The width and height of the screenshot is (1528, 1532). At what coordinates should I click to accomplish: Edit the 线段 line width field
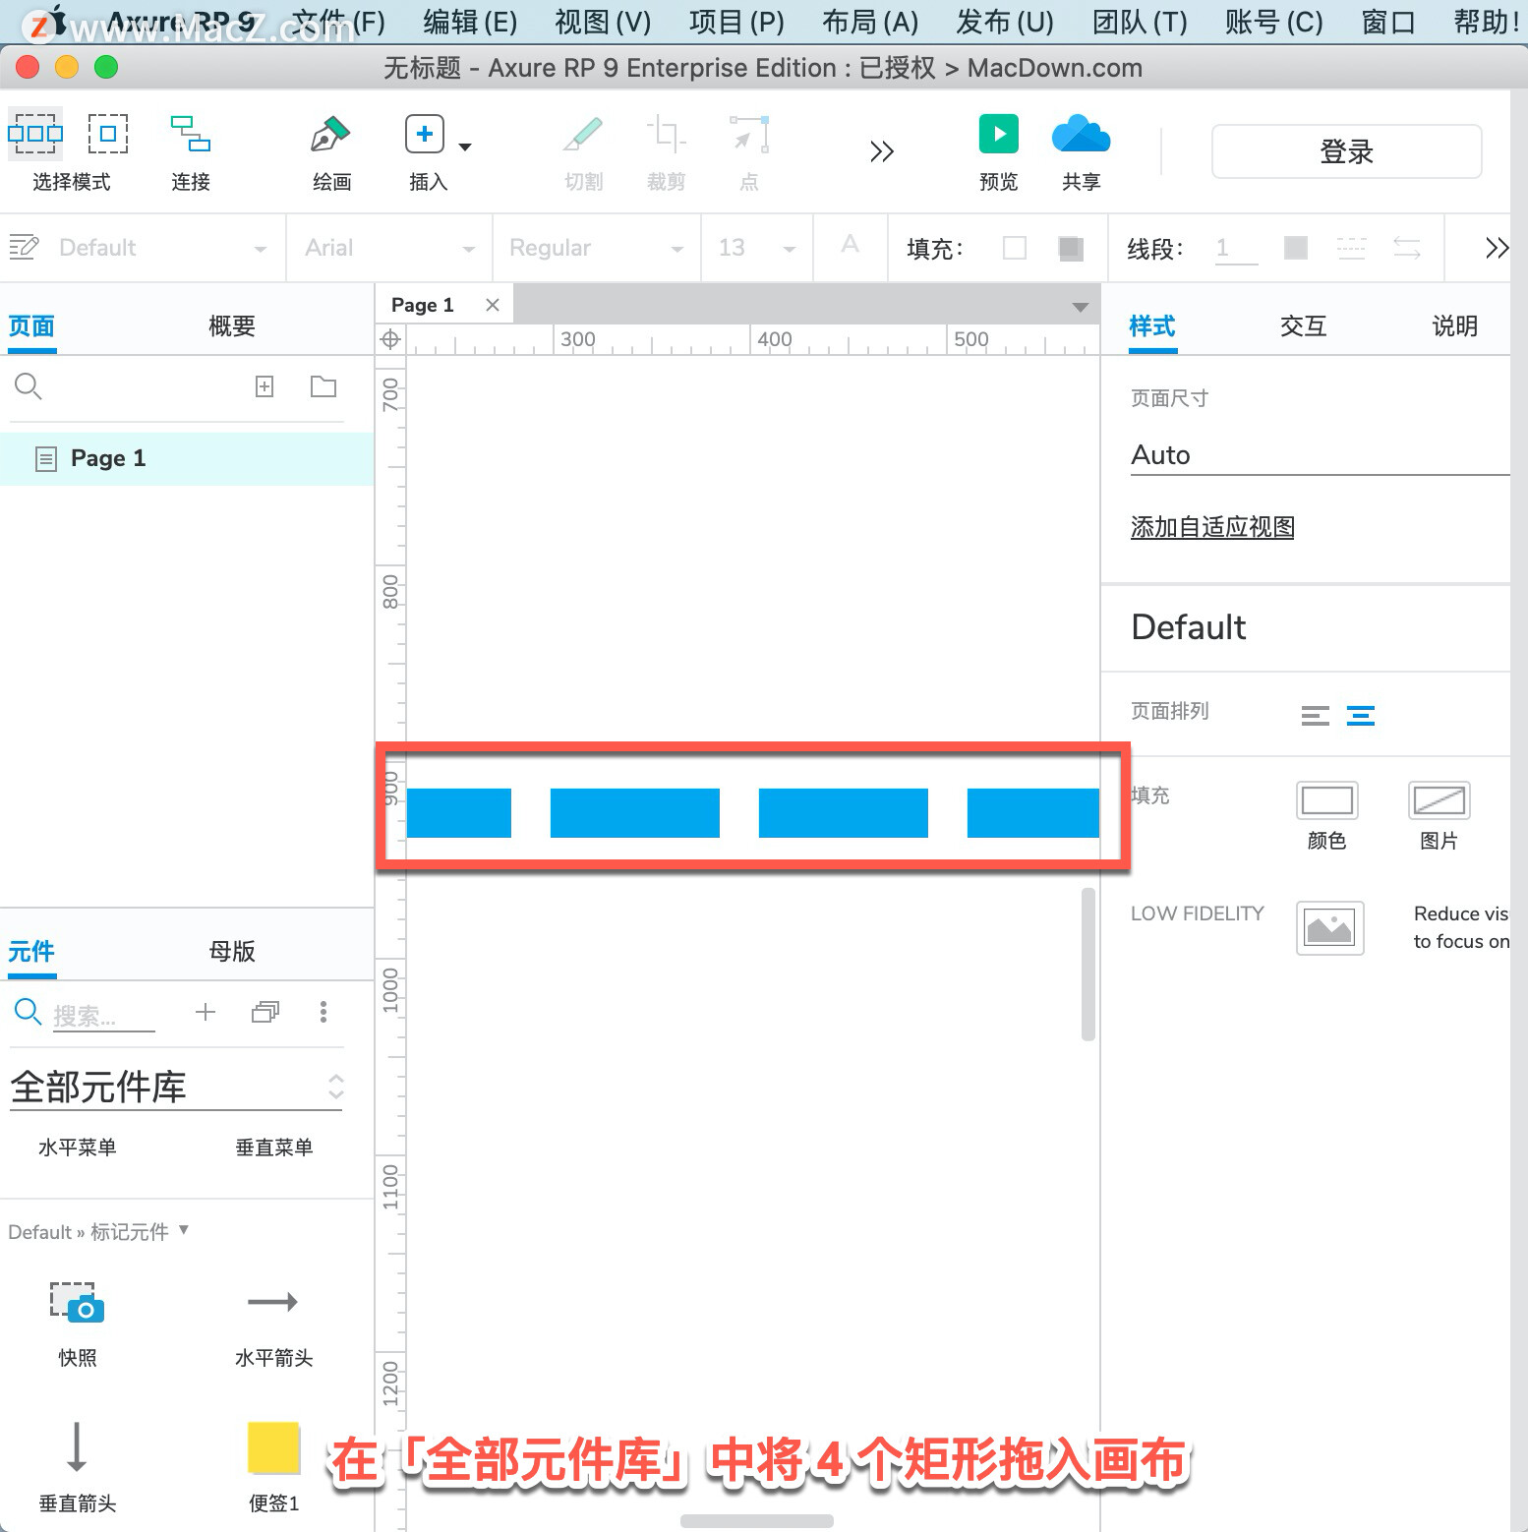point(1236,248)
